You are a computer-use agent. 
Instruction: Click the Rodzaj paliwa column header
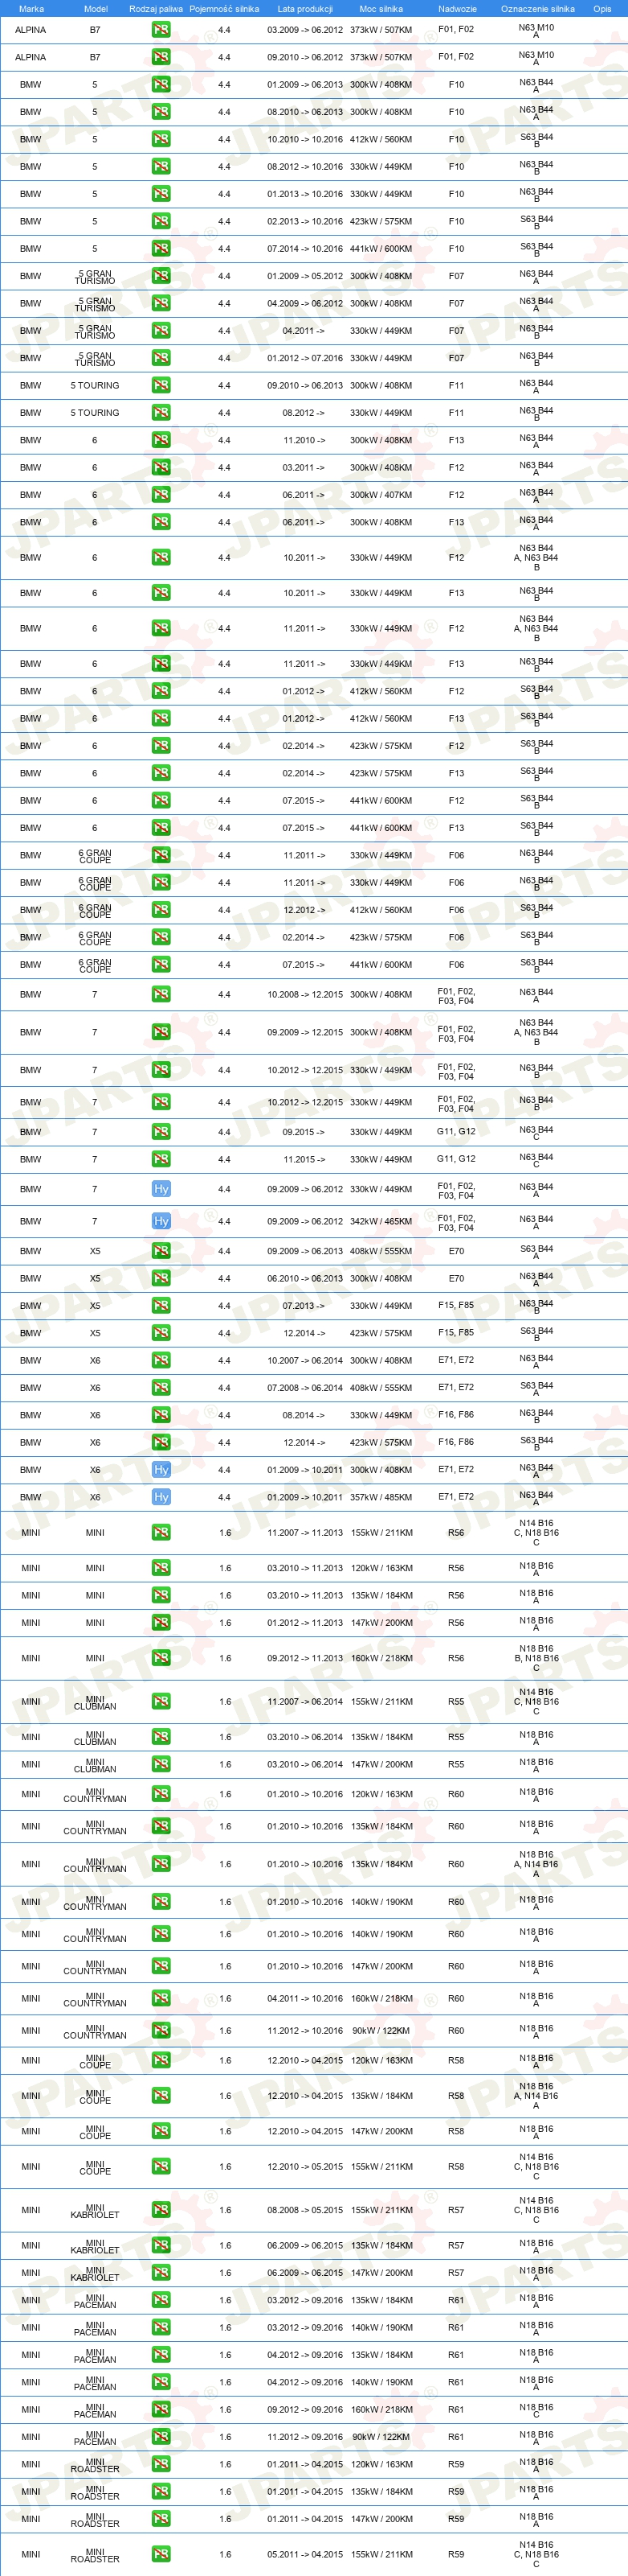(x=156, y=9)
